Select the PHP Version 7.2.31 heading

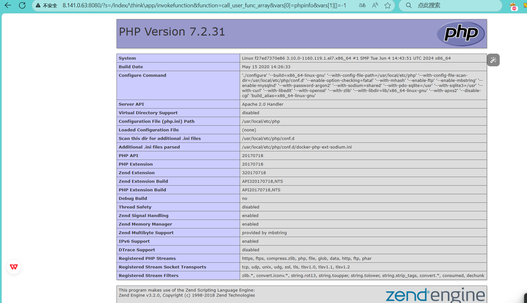pos(172,32)
